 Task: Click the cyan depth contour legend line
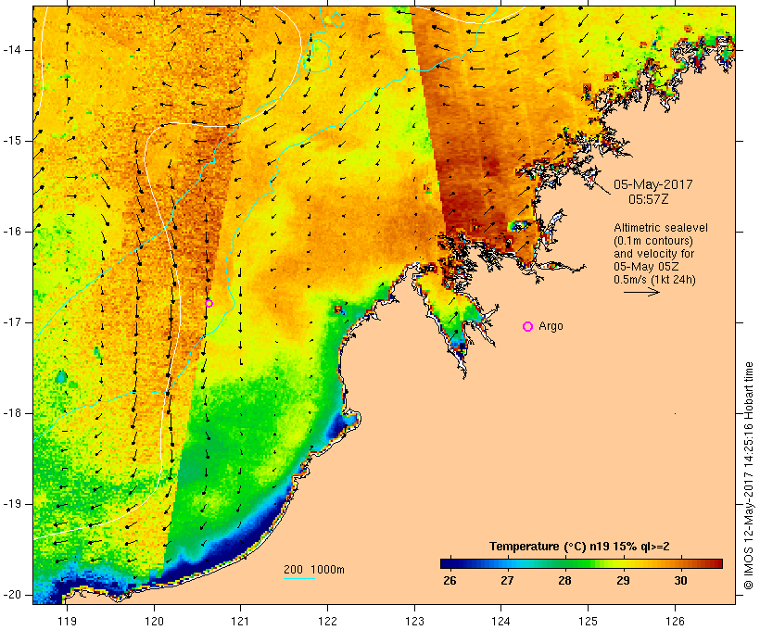click(x=299, y=579)
